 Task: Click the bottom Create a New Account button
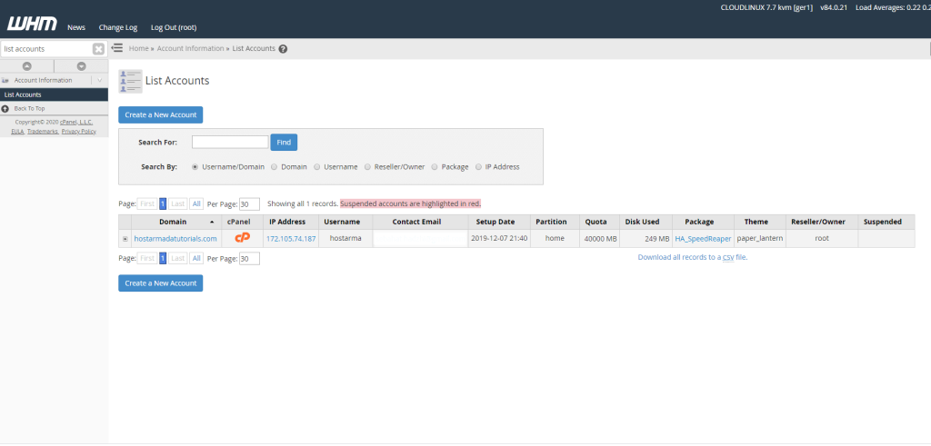click(x=161, y=282)
